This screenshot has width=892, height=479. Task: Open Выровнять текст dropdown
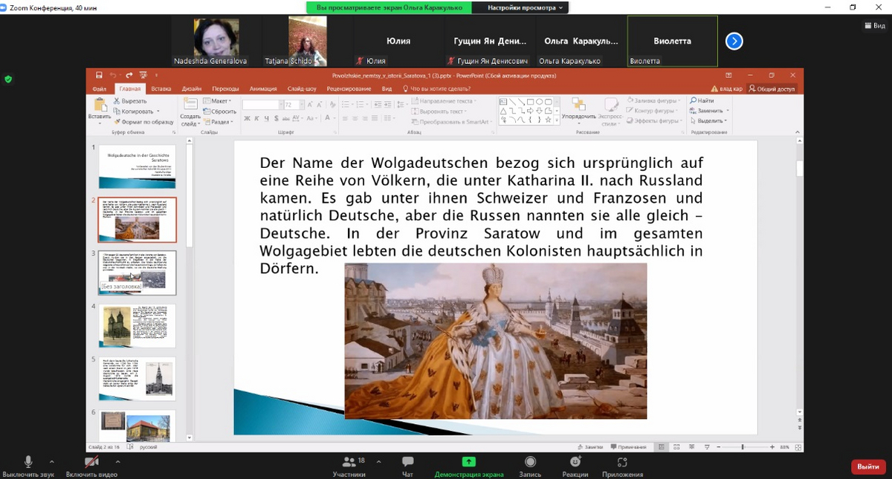(x=439, y=111)
